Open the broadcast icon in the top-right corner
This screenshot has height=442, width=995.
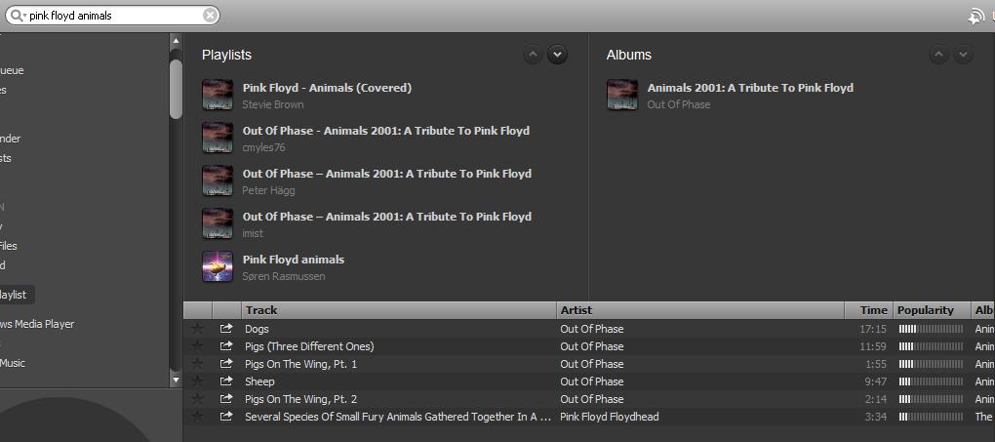[975, 16]
